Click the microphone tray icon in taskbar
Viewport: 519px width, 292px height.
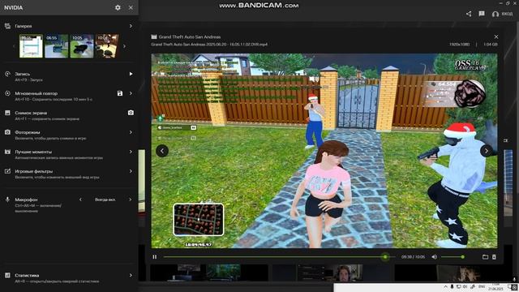click(x=453, y=286)
